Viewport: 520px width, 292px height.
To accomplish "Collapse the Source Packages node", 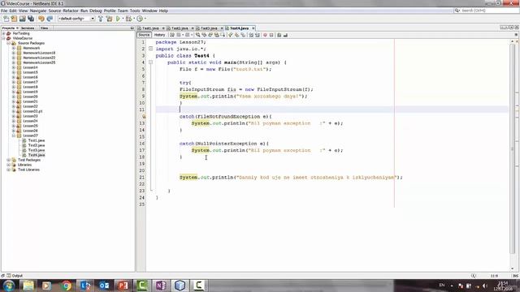I will [9, 43].
